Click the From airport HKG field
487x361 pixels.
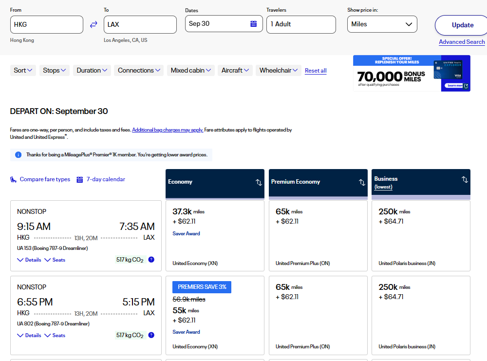(47, 24)
